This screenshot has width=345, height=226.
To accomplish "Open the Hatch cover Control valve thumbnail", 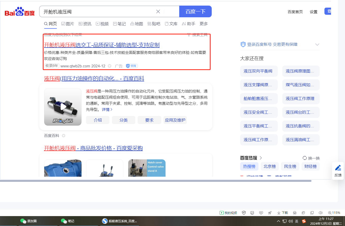I will point(147,168).
